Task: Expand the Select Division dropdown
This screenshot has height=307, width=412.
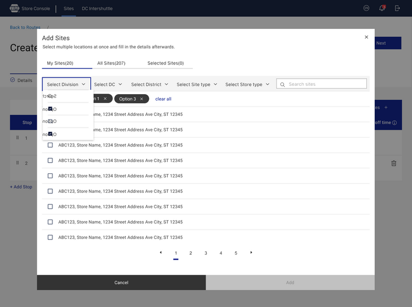Action: click(66, 84)
